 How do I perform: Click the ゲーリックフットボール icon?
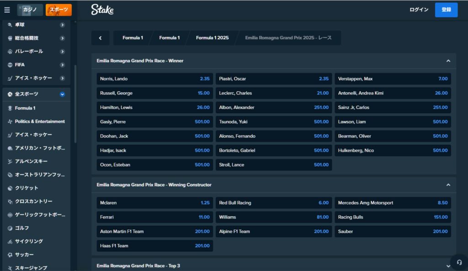(10, 215)
